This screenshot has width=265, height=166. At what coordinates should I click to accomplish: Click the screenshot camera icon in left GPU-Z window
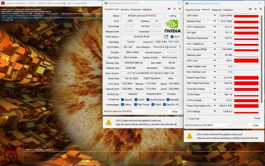click(x=169, y=9)
